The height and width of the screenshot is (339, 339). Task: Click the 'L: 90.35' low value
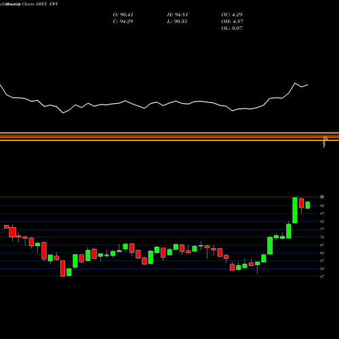178,22
